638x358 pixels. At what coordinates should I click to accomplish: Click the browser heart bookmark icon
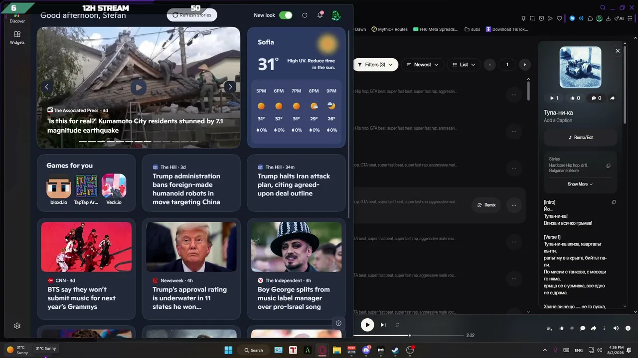coord(559,18)
